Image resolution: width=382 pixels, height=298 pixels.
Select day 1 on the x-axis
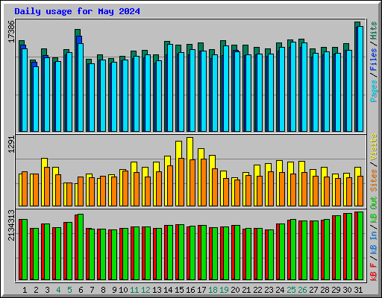[25, 290]
